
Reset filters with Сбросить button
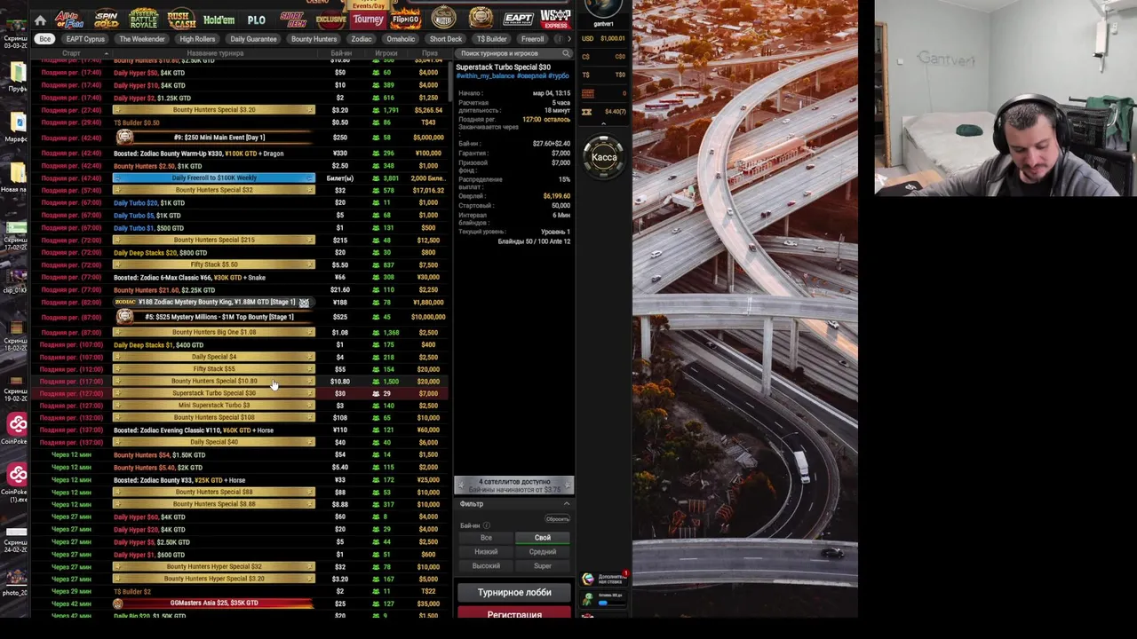(557, 519)
